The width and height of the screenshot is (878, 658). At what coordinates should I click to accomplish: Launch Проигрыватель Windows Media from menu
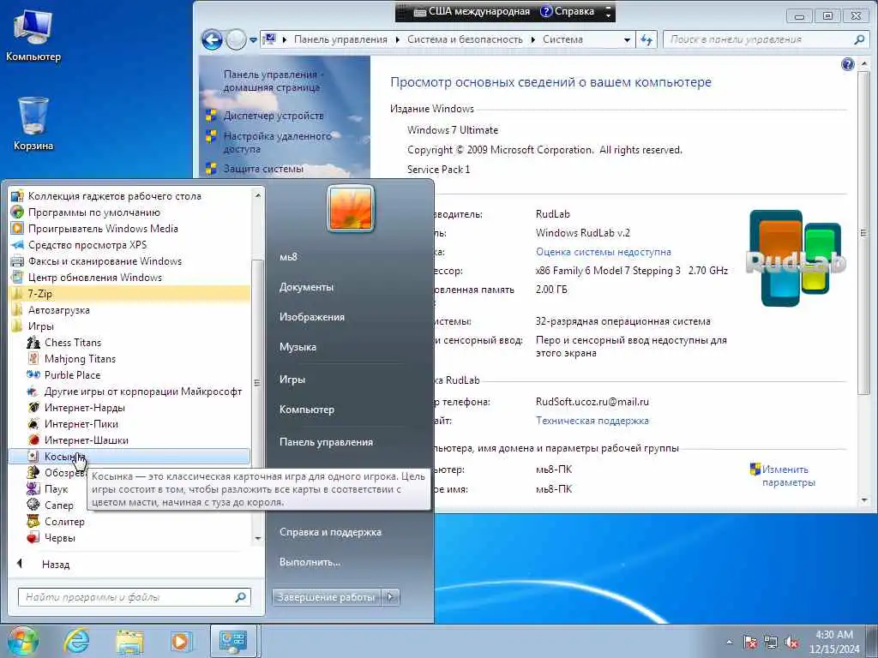(x=103, y=228)
